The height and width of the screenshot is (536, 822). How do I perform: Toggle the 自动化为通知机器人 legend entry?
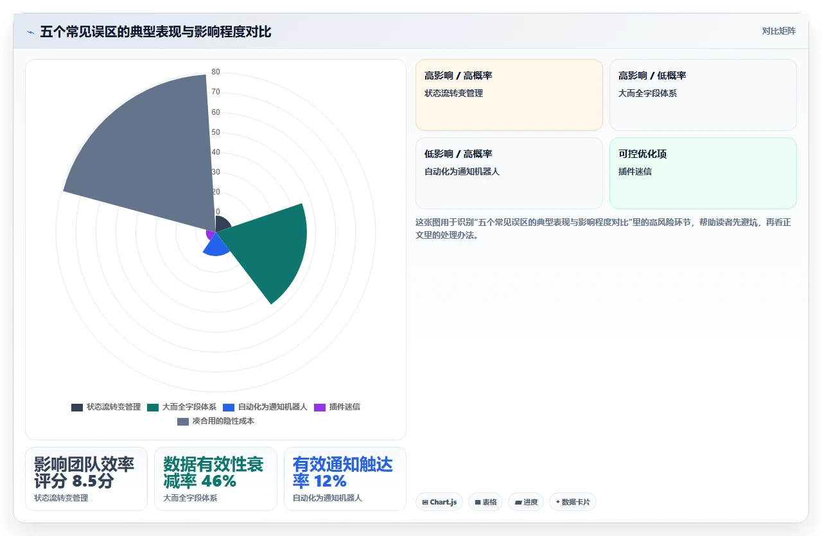(x=265, y=407)
